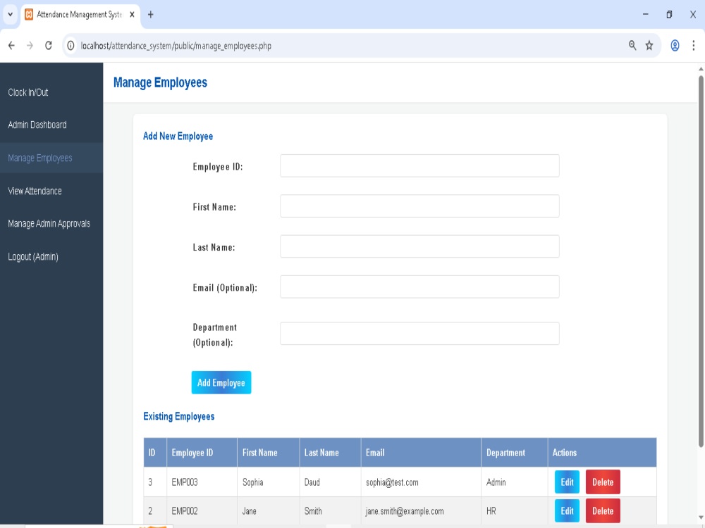Click the scrollbar up arrow

701,69
